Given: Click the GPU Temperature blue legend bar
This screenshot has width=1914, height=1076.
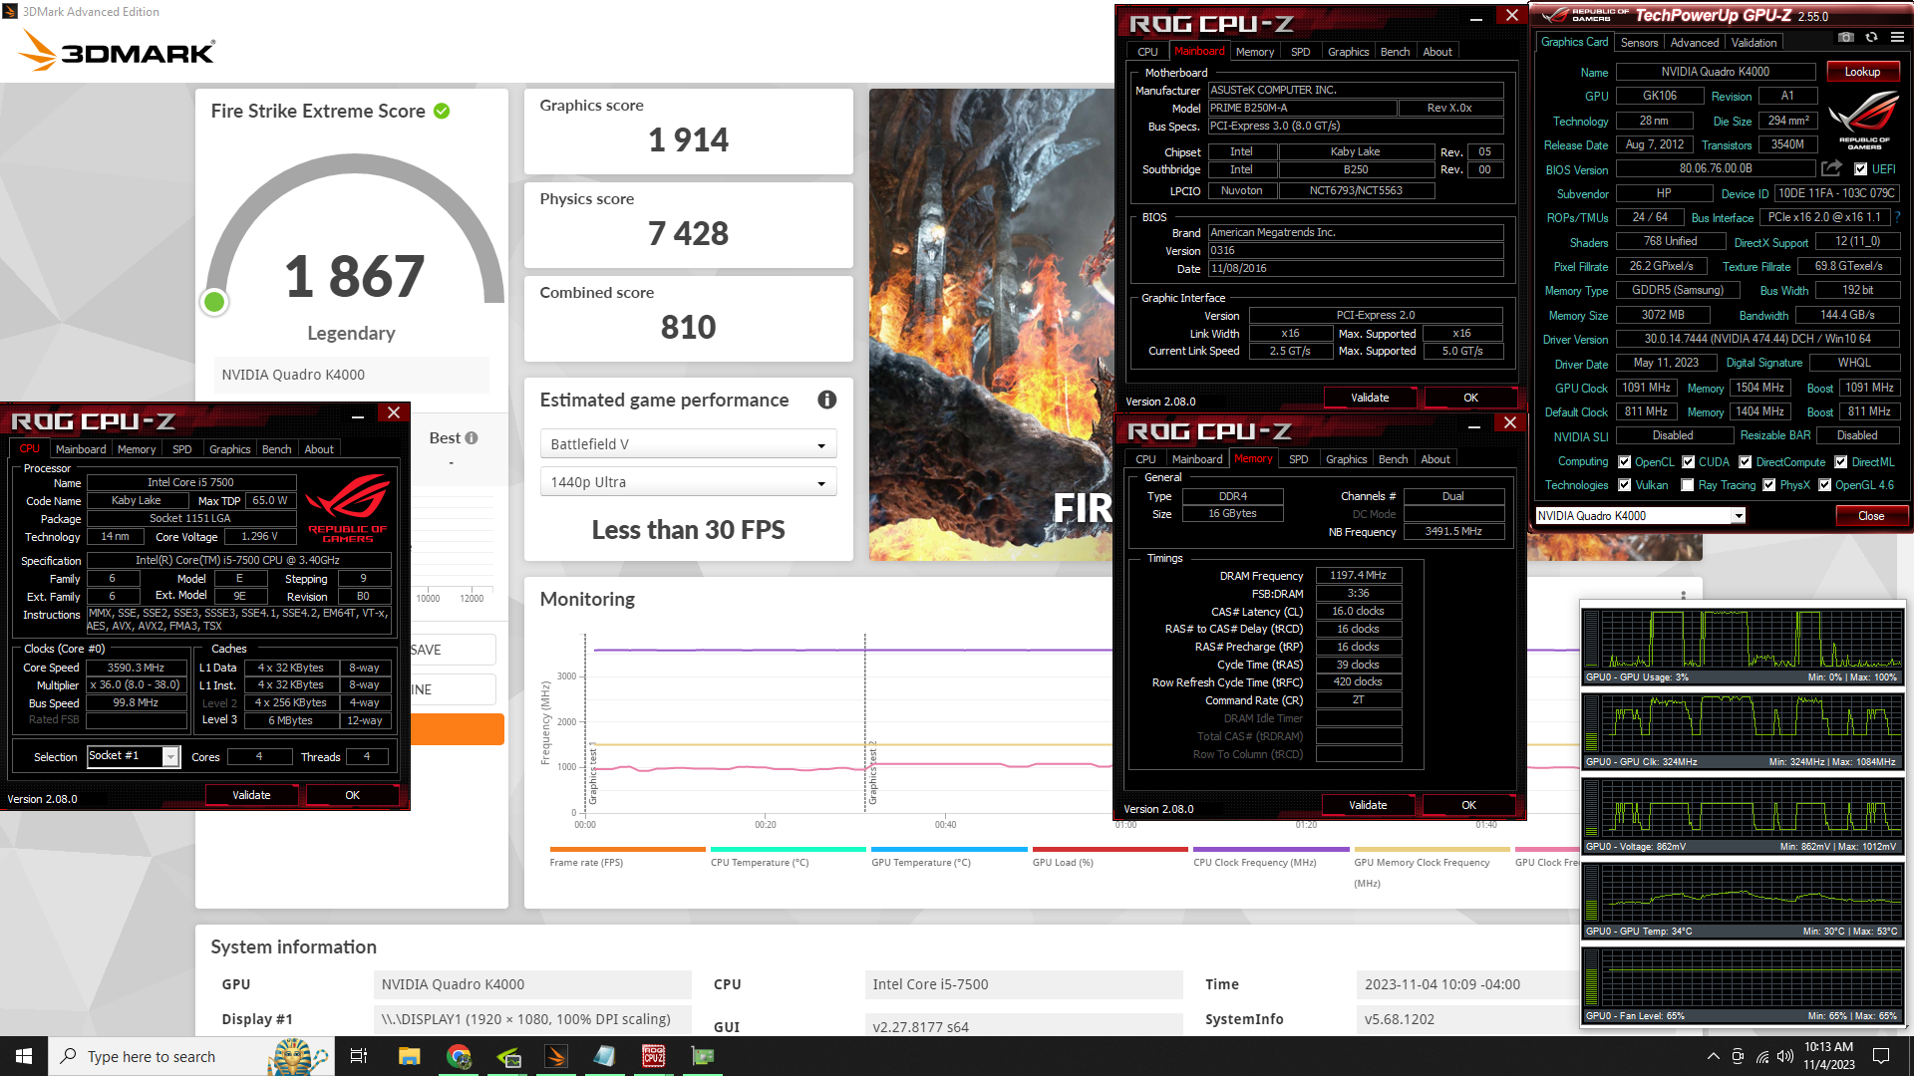Looking at the screenshot, I should (x=949, y=850).
